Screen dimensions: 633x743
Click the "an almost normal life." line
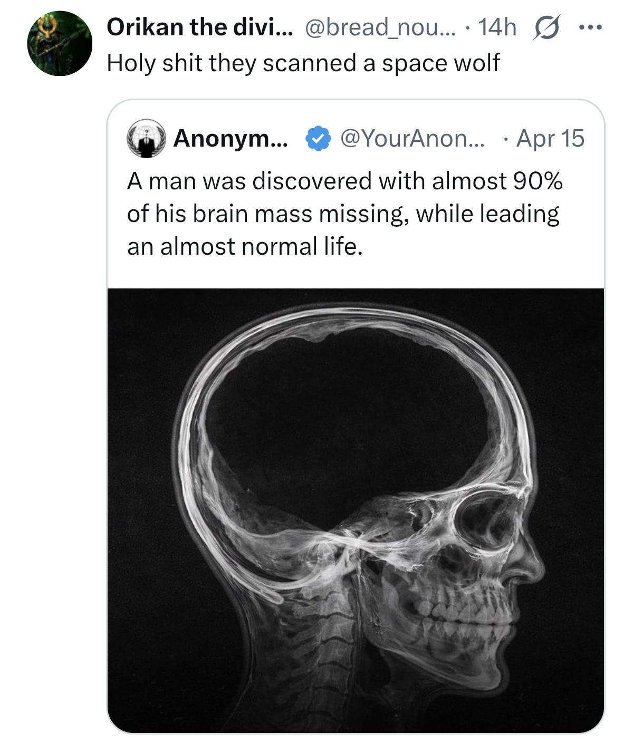245,246
